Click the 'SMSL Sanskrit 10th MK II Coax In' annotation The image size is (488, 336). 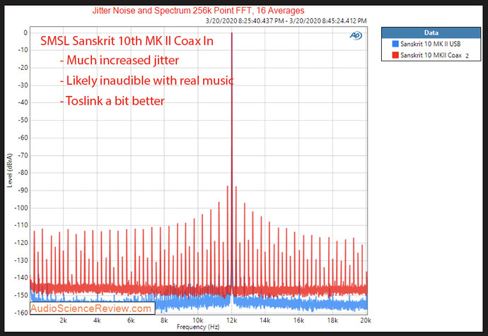point(127,41)
